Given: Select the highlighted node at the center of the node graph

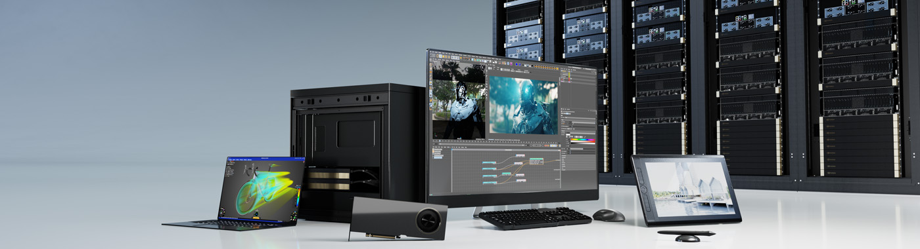Looking at the screenshot, I should point(536,161).
